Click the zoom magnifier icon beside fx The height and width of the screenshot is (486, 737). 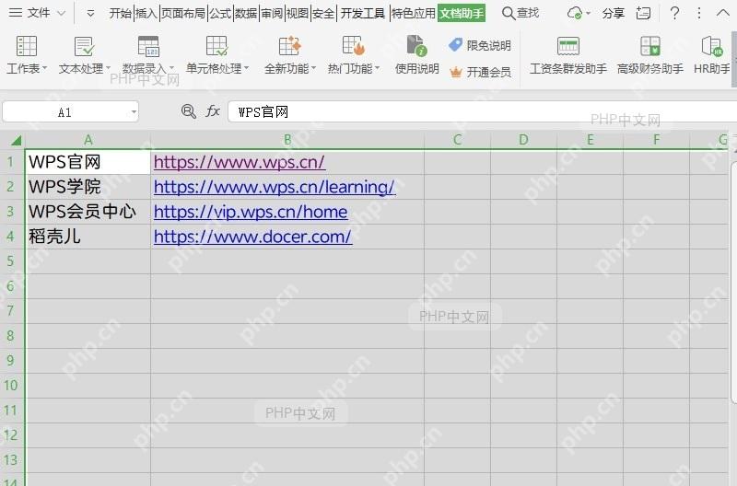click(189, 111)
